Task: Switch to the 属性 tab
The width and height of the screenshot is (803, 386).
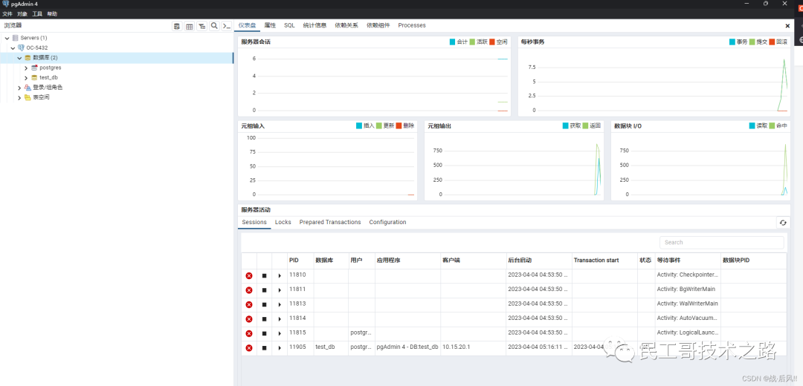Action: (x=270, y=25)
